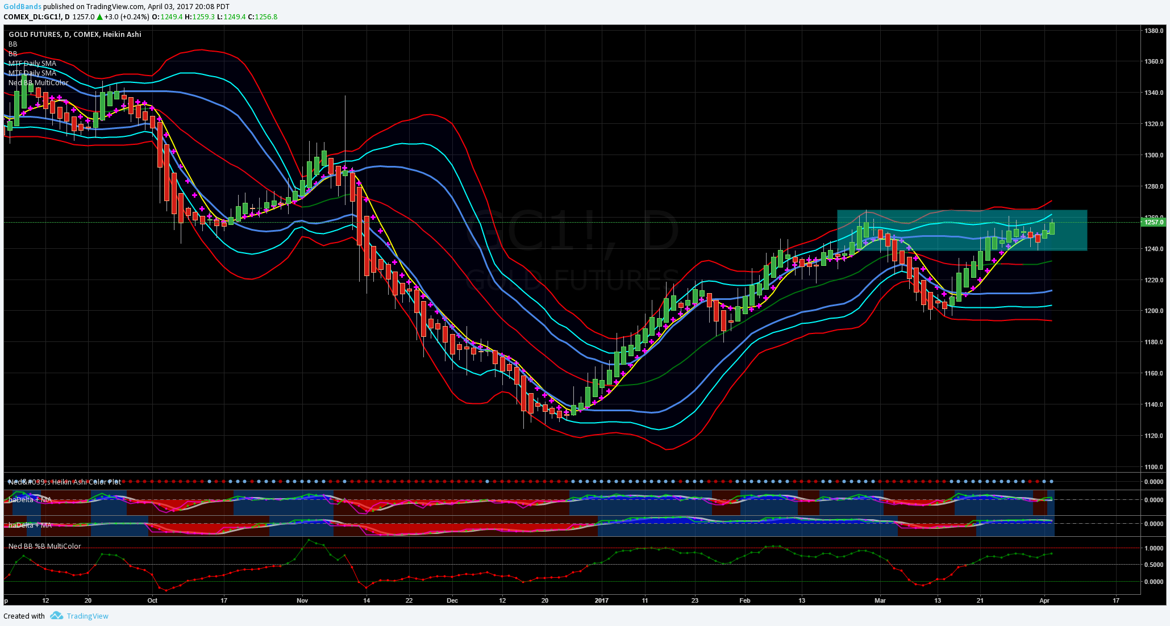
Task: Click the Oct label on time axis
Action: (152, 600)
